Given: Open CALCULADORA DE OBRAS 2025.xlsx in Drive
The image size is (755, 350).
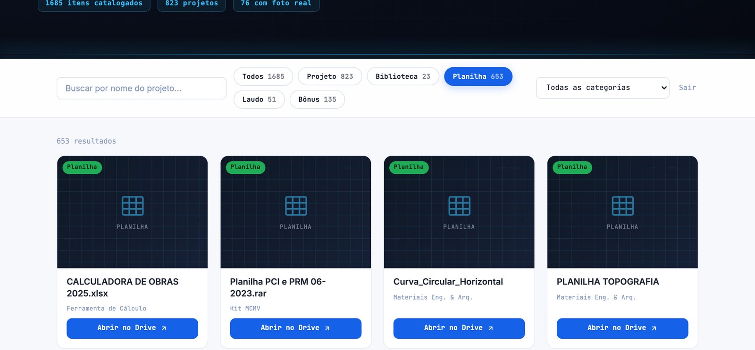Looking at the screenshot, I should click(132, 328).
